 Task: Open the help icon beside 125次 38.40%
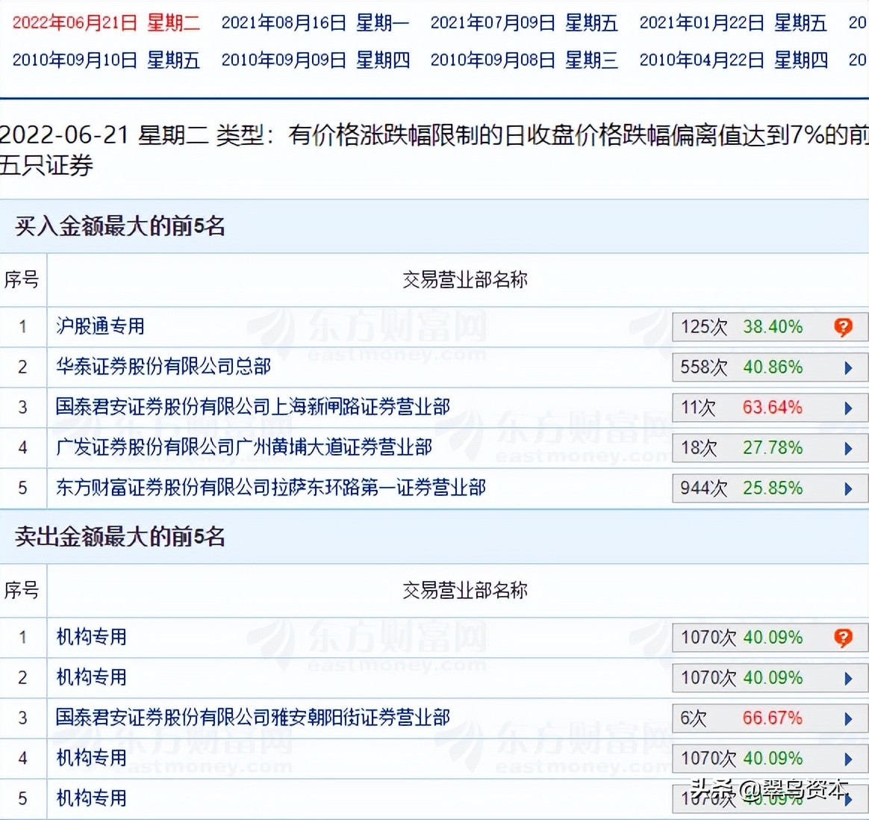point(843,326)
